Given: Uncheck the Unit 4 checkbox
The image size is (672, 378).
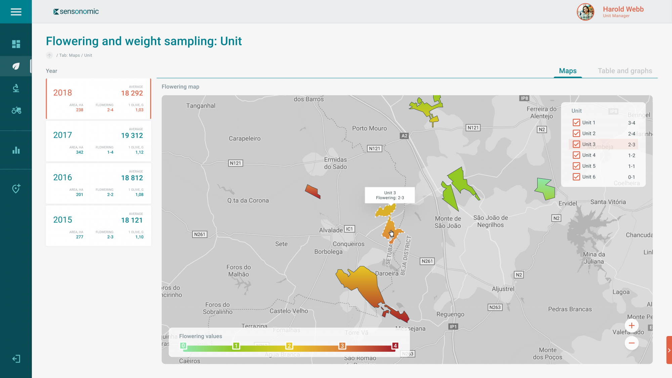Looking at the screenshot, I should pos(577,155).
